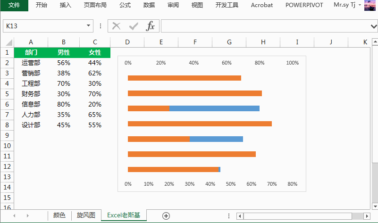Click the blue segment of third chart bar

[x=214, y=108]
